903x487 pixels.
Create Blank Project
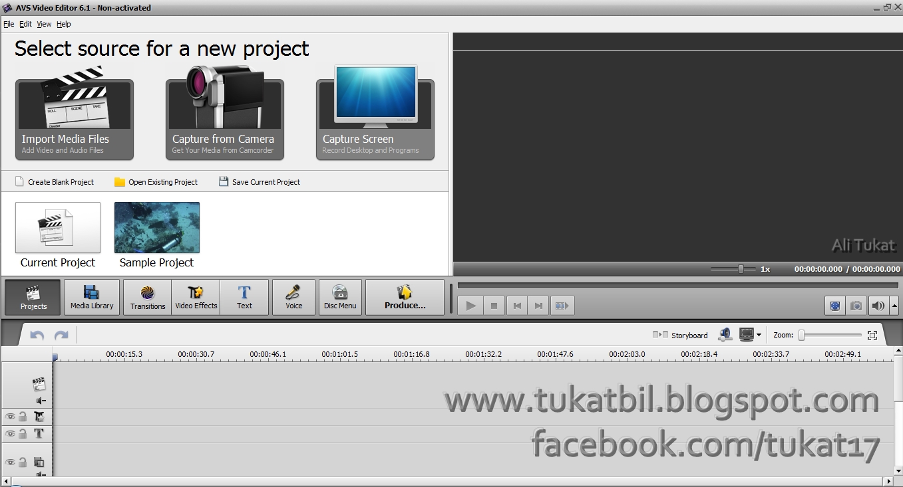tap(55, 182)
